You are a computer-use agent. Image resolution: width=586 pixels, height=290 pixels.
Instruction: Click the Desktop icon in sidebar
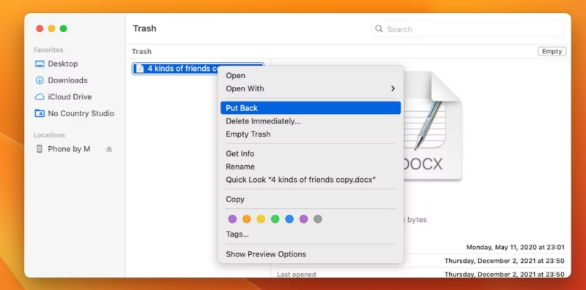pos(40,64)
